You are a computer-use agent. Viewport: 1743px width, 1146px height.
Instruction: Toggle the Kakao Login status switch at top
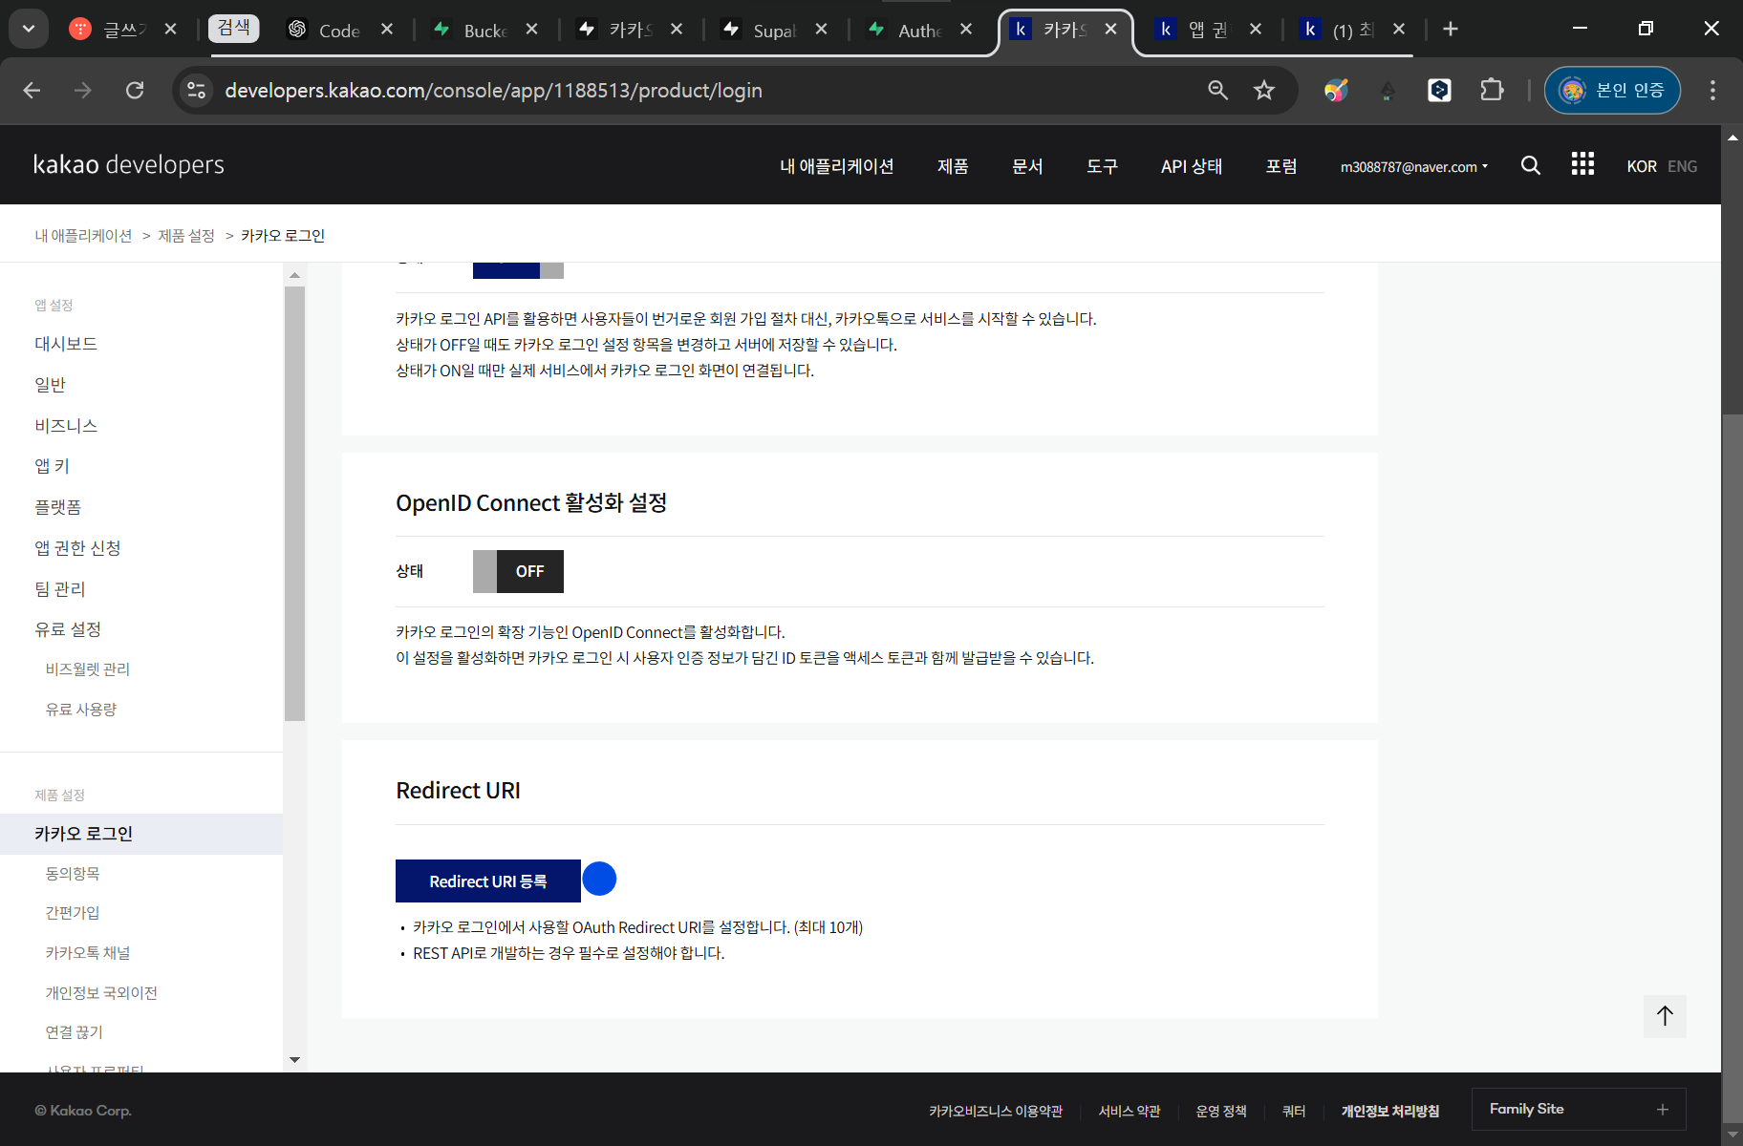(518, 270)
